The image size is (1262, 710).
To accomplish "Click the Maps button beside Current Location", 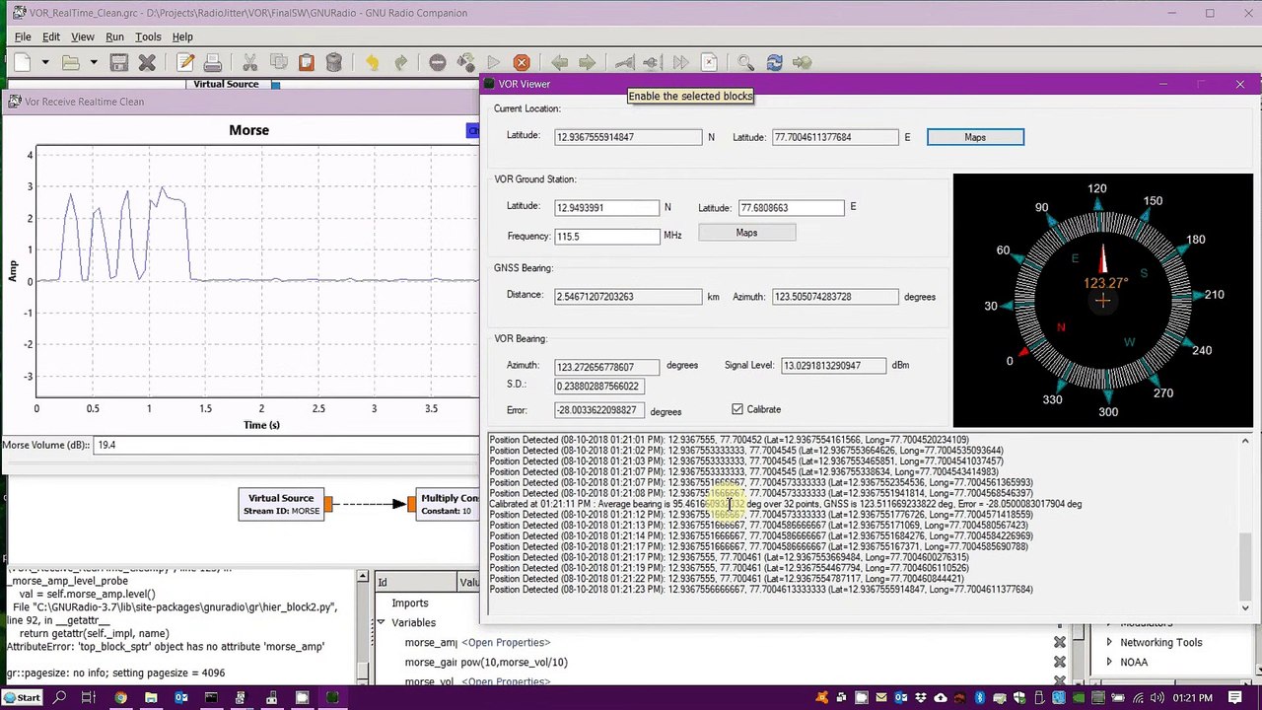I will coord(975,137).
